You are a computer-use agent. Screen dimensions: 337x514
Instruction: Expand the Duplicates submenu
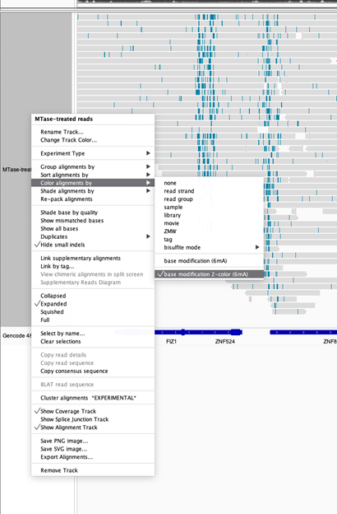point(93,236)
